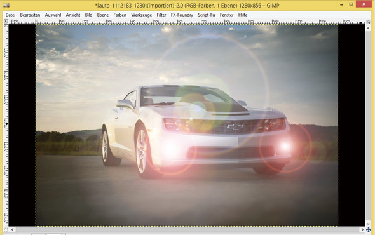
Task: Click the GIMP icon in title bar
Action: coord(6,5)
